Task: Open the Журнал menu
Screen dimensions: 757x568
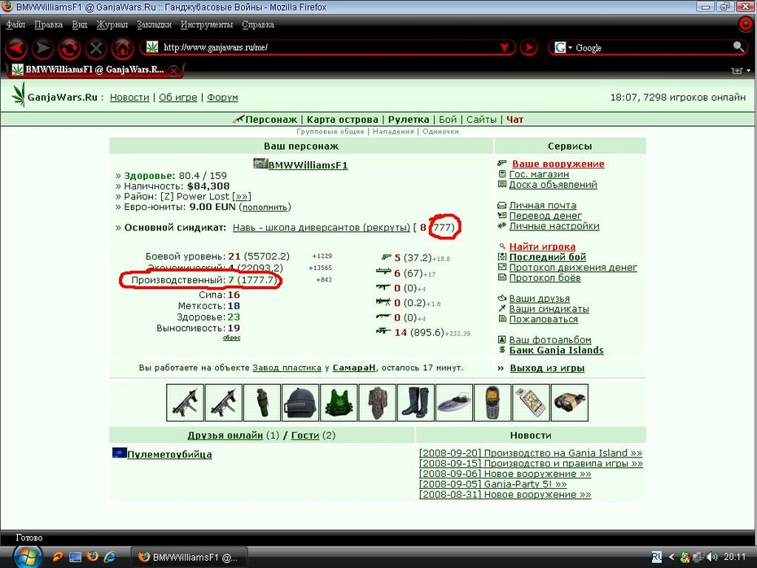Action: pos(112,24)
